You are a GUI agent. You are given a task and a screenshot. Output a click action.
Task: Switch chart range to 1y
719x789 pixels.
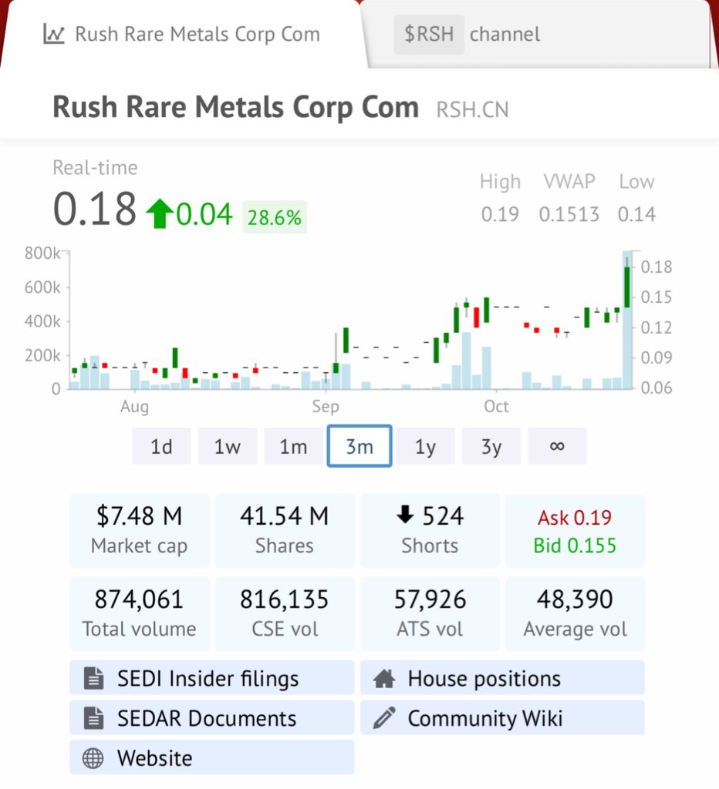coord(425,446)
